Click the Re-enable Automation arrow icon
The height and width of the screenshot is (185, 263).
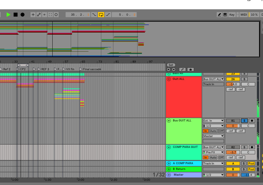[44, 15]
